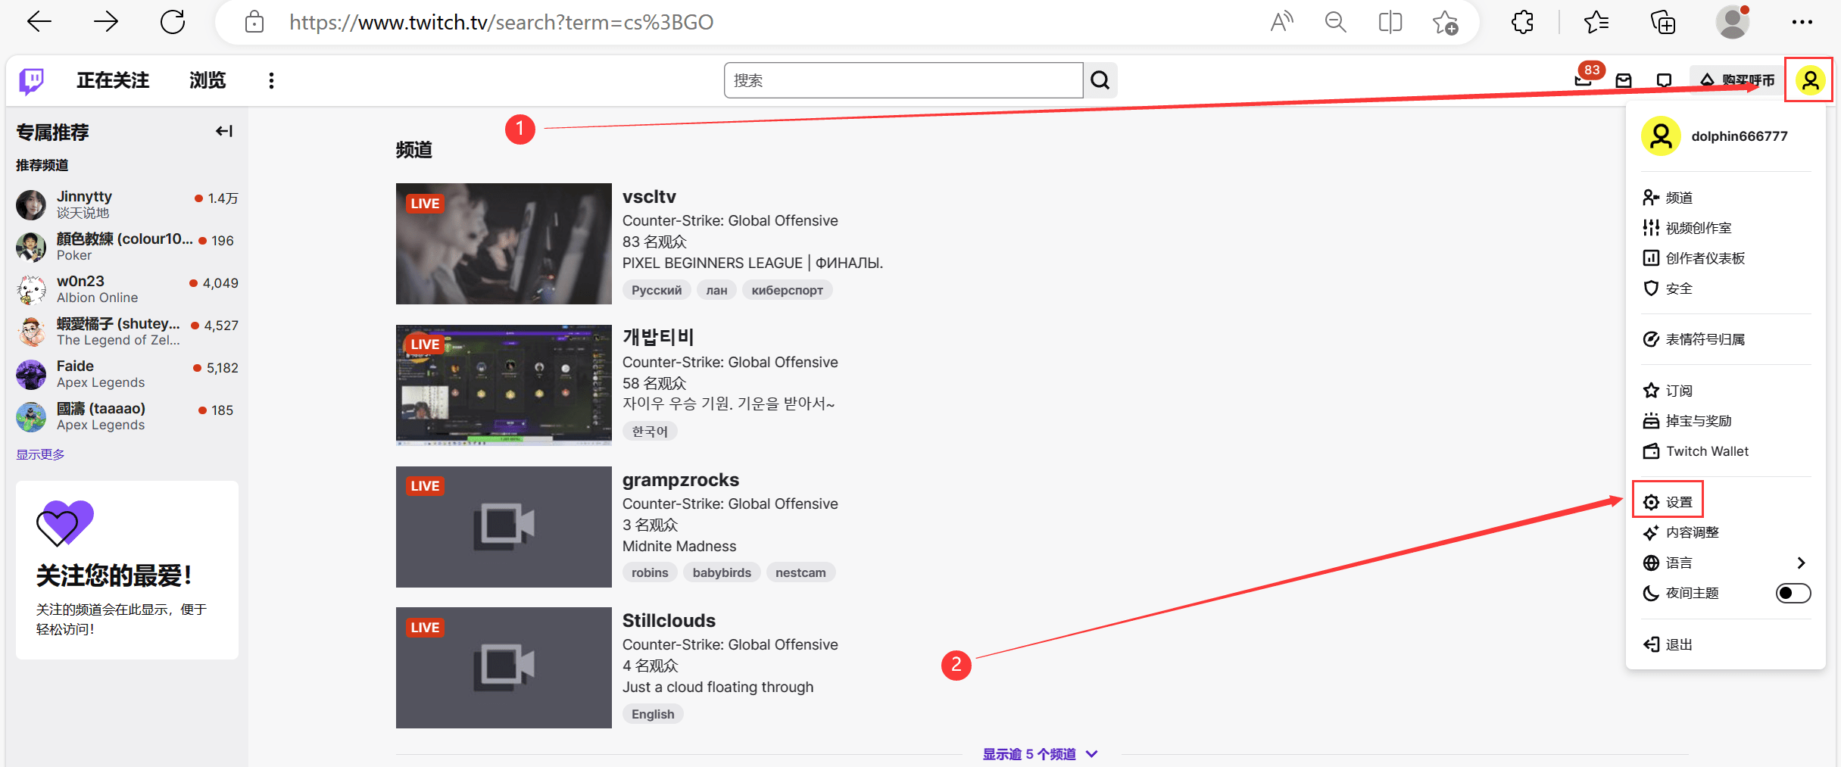Click 退出 to log out
The height and width of the screenshot is (767, 1841).
pos(1677,644)
